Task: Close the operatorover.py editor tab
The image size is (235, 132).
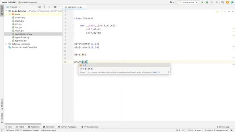Action: click(84, 7)
